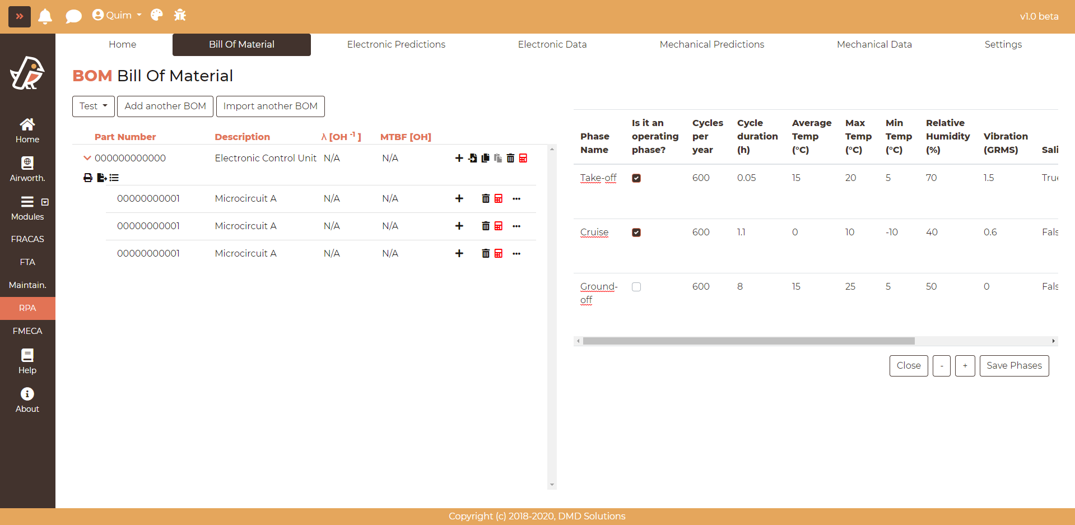
Task: Click the bug report icon
Action: point(180,15)
